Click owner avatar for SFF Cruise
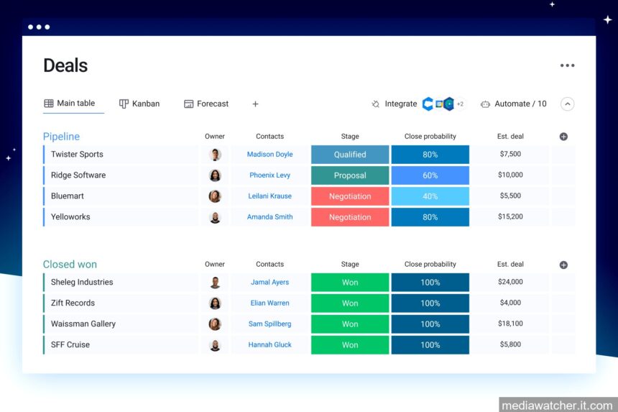The image size is (618, 412). (215, 345)
